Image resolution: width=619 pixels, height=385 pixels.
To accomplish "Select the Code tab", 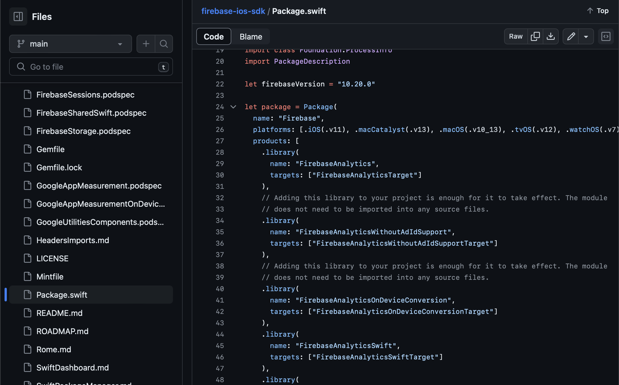I will pyautogui.click(x=214, y=37).
